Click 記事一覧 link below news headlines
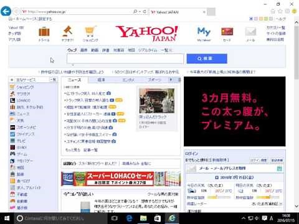 point(90,150)
